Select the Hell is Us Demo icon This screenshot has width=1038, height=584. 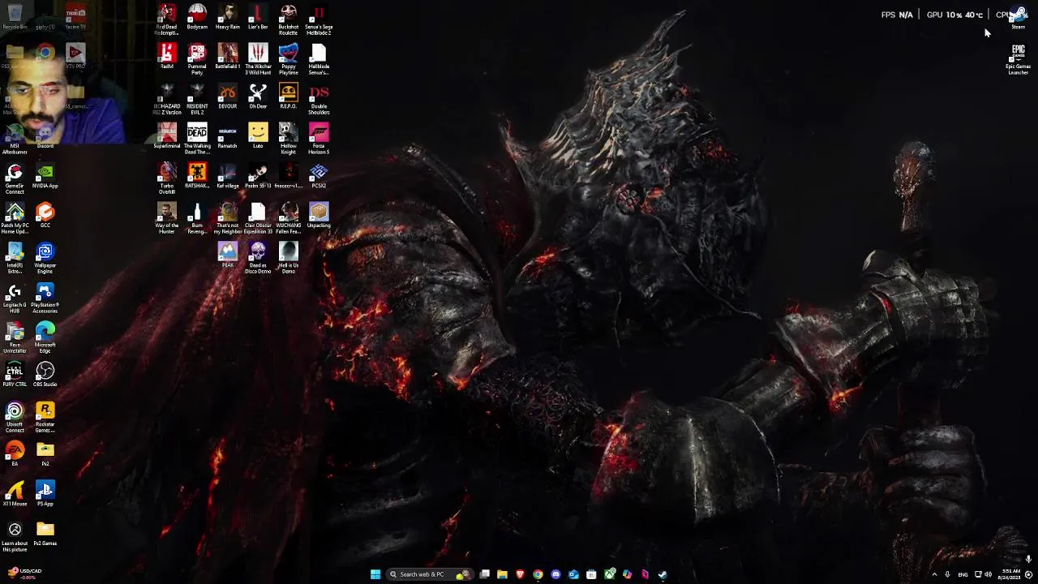tap(288, 258)
